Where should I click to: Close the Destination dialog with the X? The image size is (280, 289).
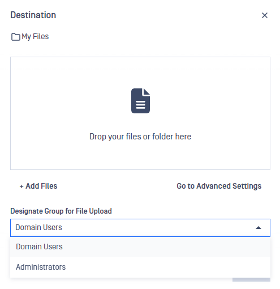tap(265, 15)
